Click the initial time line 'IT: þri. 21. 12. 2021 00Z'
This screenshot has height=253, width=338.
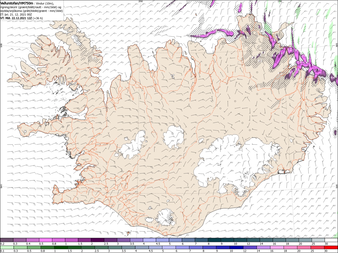(x=16, y=14)
